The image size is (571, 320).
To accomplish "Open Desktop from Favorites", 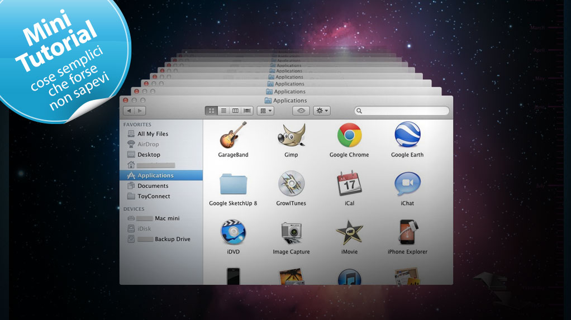I will (161, 155).
